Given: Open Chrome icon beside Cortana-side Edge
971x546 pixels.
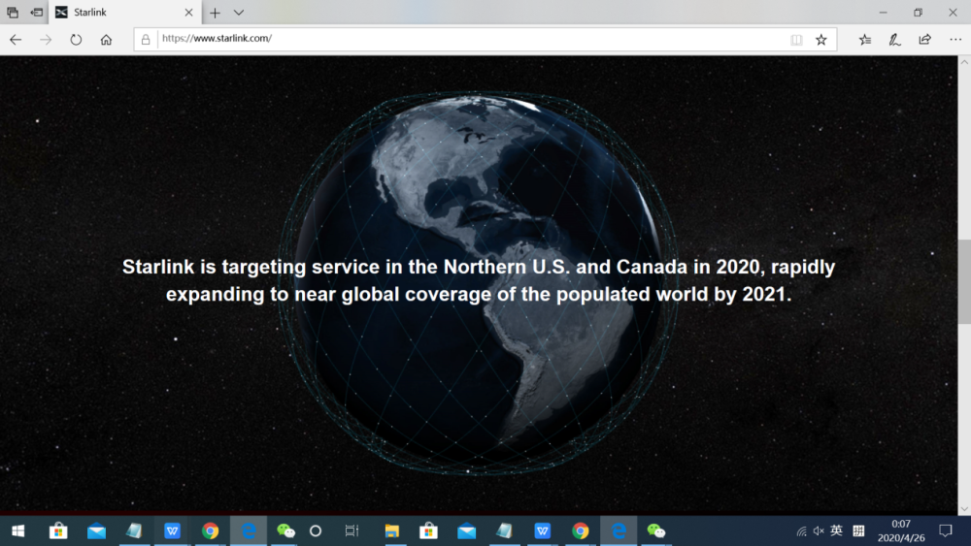Looking at the screenshot, I should pos(210,530).
